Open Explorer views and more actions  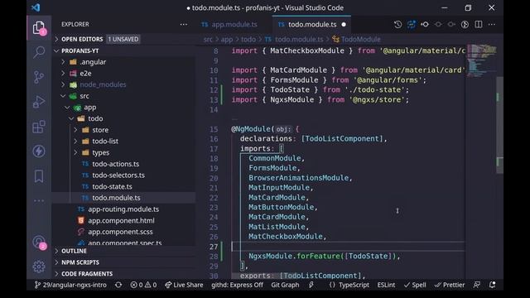[184, 24]
